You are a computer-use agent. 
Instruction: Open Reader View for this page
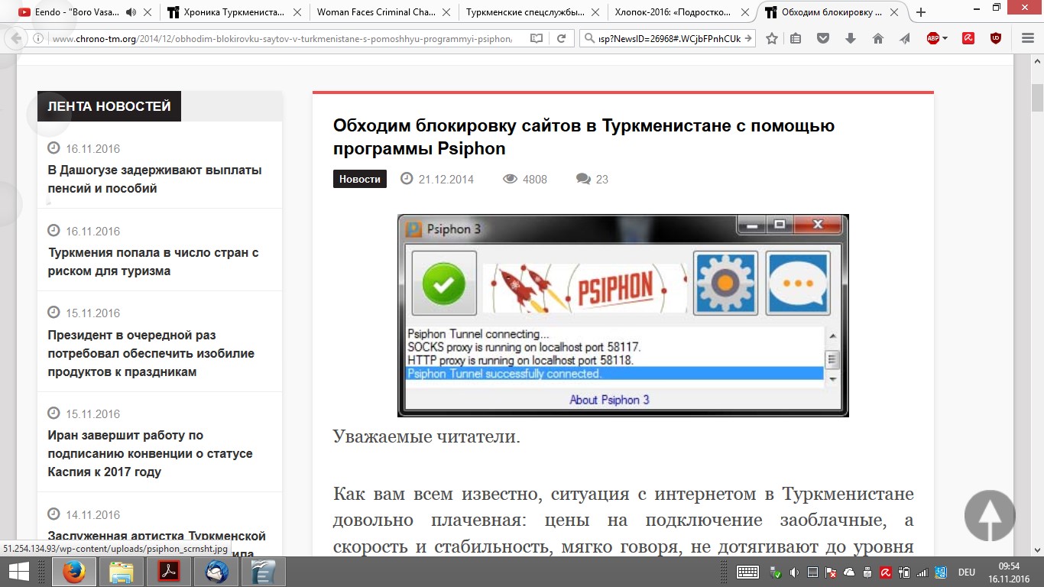coord(537,38)
